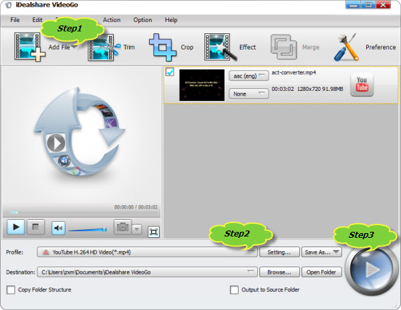Click the Add File film icon
The height and width of the screenshot is (310, 401).
(x=29, y=47)
